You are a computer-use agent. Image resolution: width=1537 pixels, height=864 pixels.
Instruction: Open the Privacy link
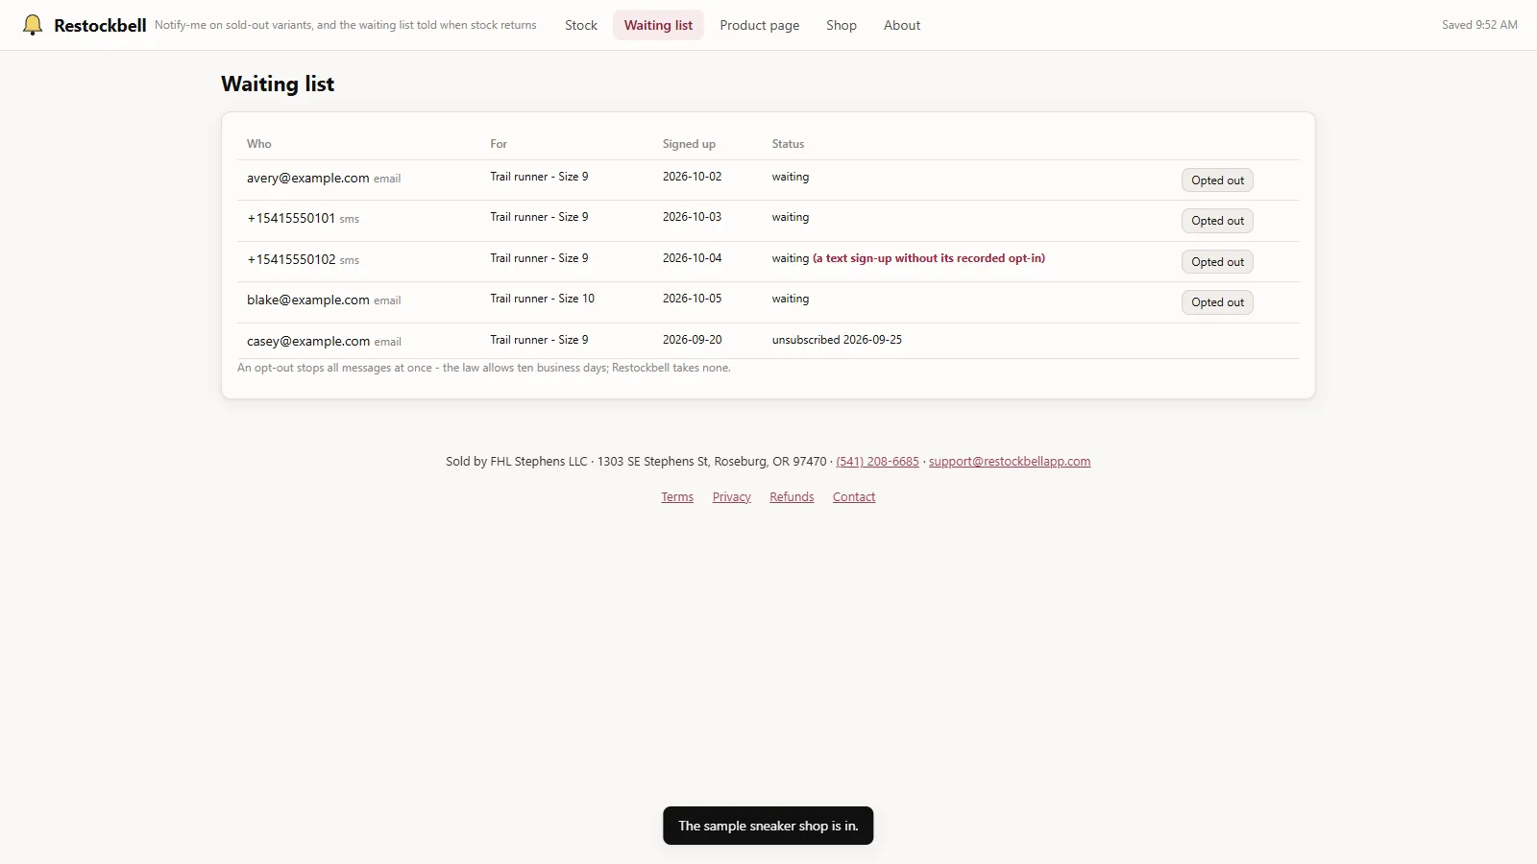pyautogui.click(x=731, y=497)
